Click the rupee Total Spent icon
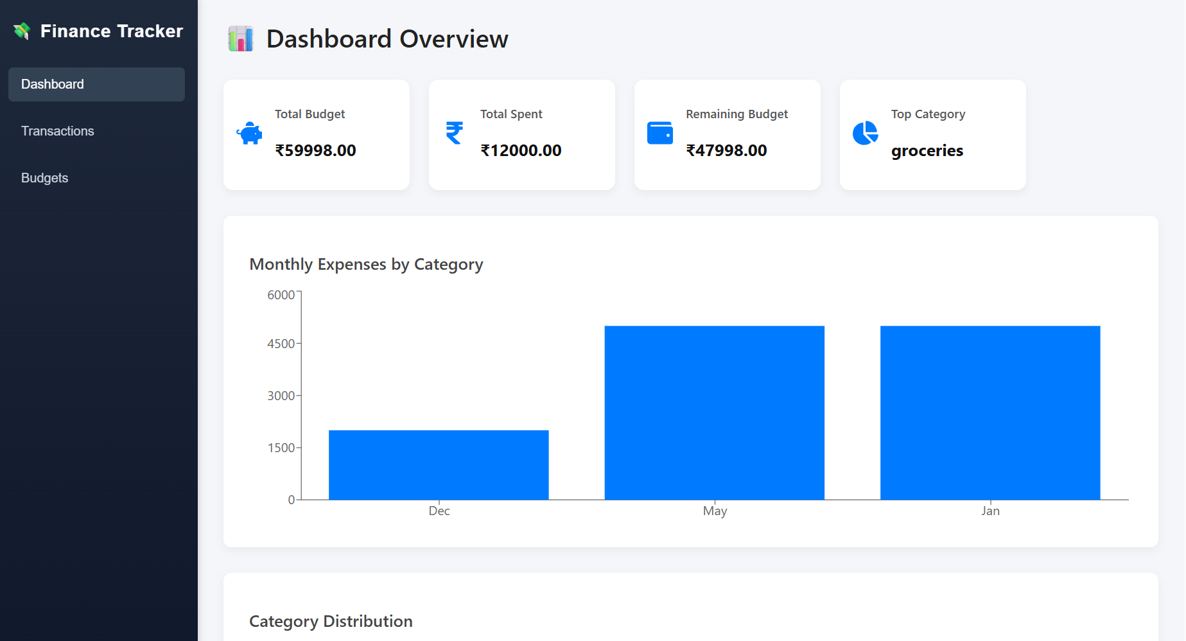Viewport: 1186px width, 641px height. tap(455, 133)
